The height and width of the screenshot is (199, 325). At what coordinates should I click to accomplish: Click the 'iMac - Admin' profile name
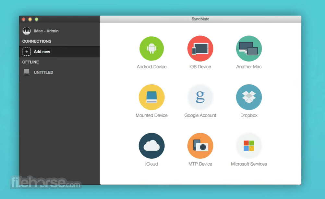point(46,31)
